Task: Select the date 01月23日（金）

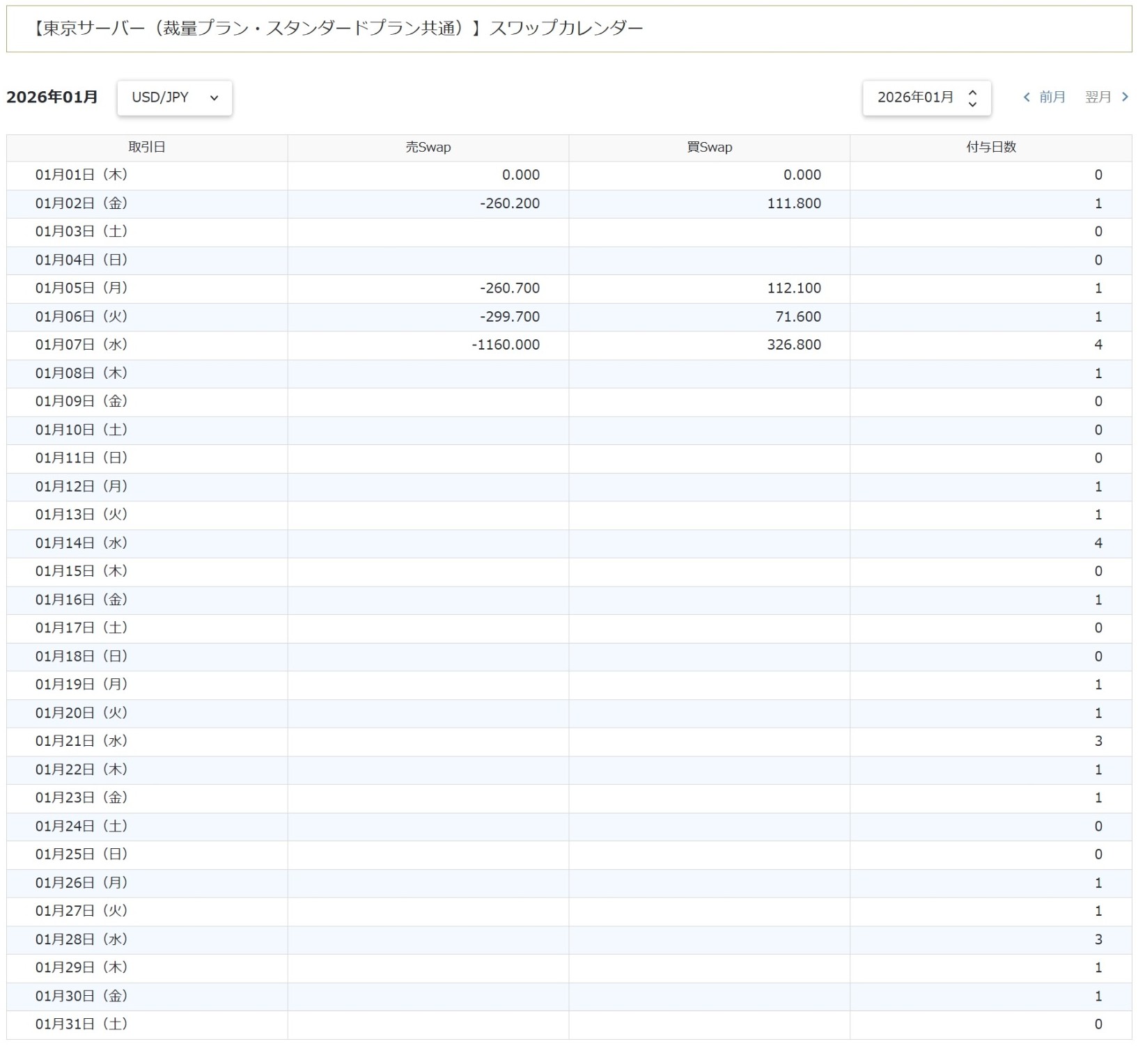Action: coord(81,798)
